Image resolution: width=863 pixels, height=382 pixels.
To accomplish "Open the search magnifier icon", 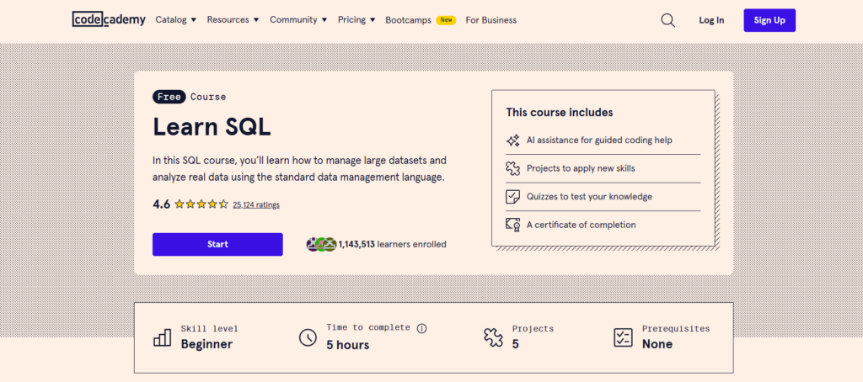I will (x=667, y=20).
